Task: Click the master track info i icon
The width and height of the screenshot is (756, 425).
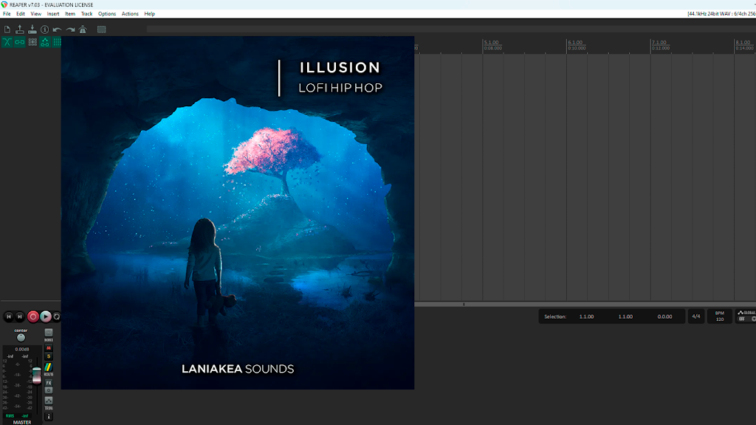Action: click(49, 416)
